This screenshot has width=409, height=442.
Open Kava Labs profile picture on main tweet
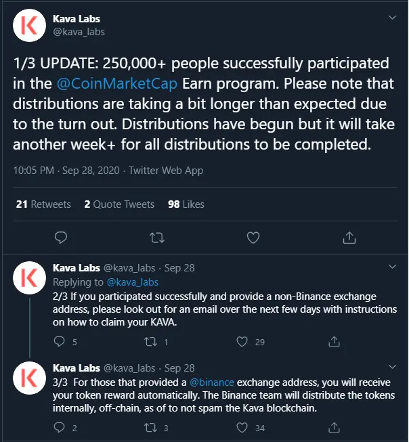click(29, 25)
